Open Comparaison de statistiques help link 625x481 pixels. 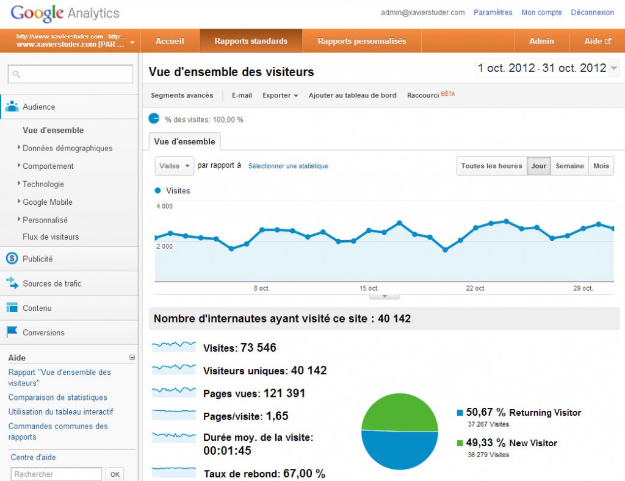click(58, 397)
